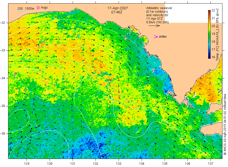Viewport: 228px width, 167px height.
Task: Click the vertical Temp NOAA16_L3U colorbar title
Action: coord(217,35)
